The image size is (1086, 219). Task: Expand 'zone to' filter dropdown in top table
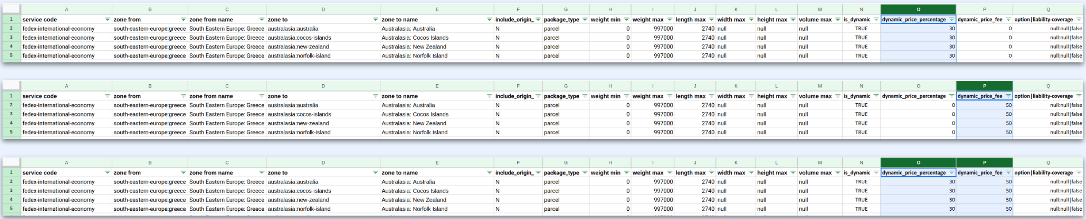point(375,19)
